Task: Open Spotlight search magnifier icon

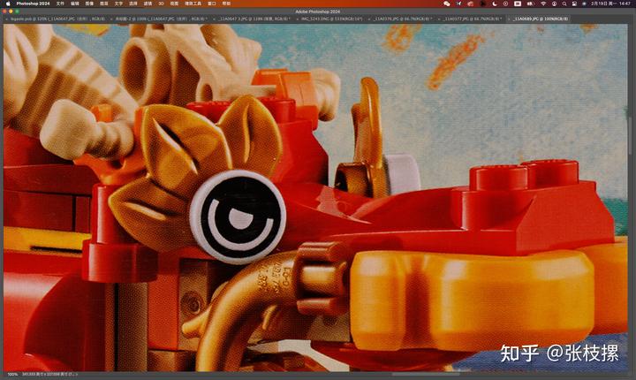Action: [x=564, y=4]
